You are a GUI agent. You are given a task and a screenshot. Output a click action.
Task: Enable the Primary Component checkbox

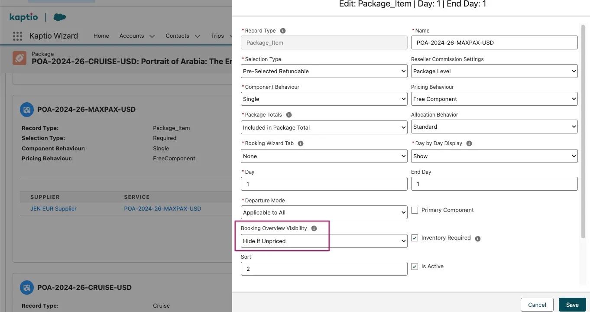click(415, 210)
